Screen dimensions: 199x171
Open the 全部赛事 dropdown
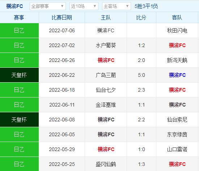click(48, 6)
